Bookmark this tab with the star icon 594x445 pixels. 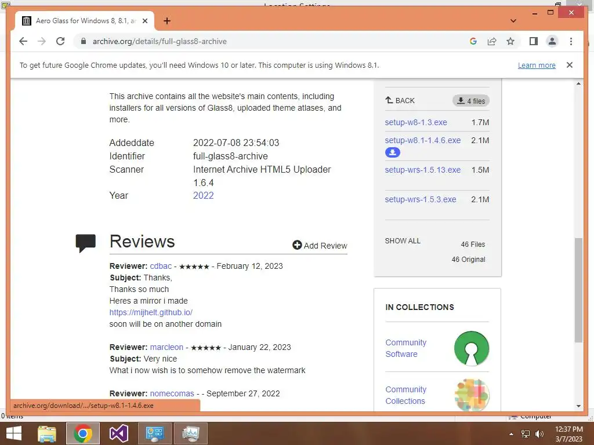510,41
